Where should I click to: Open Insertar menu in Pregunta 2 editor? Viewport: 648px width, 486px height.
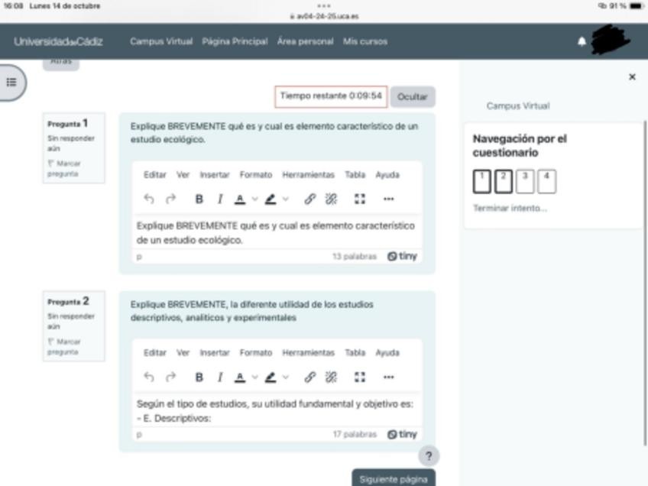pos(215,352)
